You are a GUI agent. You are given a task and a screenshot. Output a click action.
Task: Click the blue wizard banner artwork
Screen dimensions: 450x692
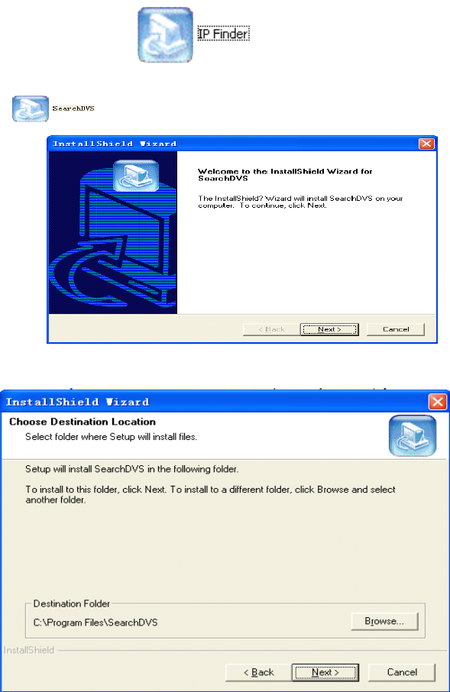pos(113,233)
